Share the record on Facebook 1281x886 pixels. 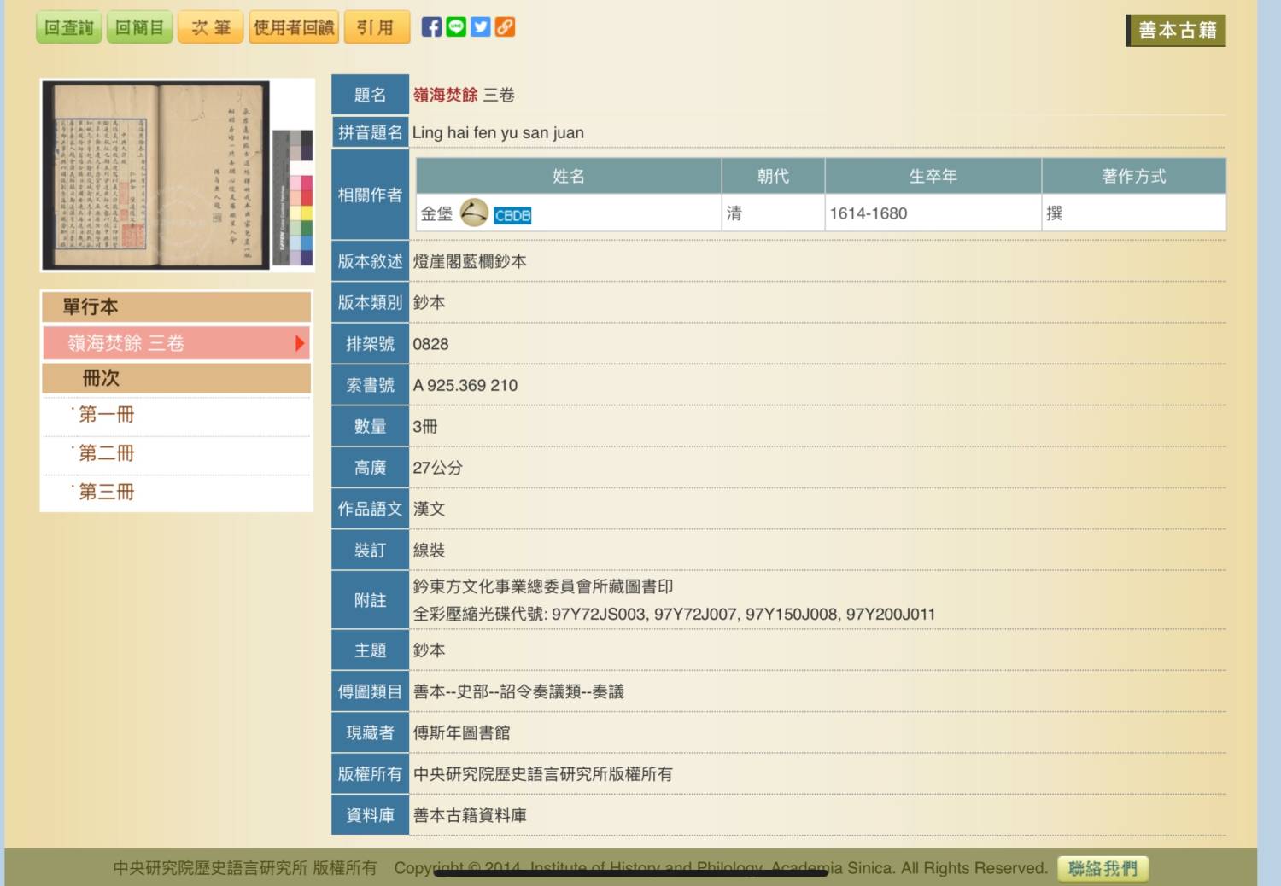click(431, 27)
